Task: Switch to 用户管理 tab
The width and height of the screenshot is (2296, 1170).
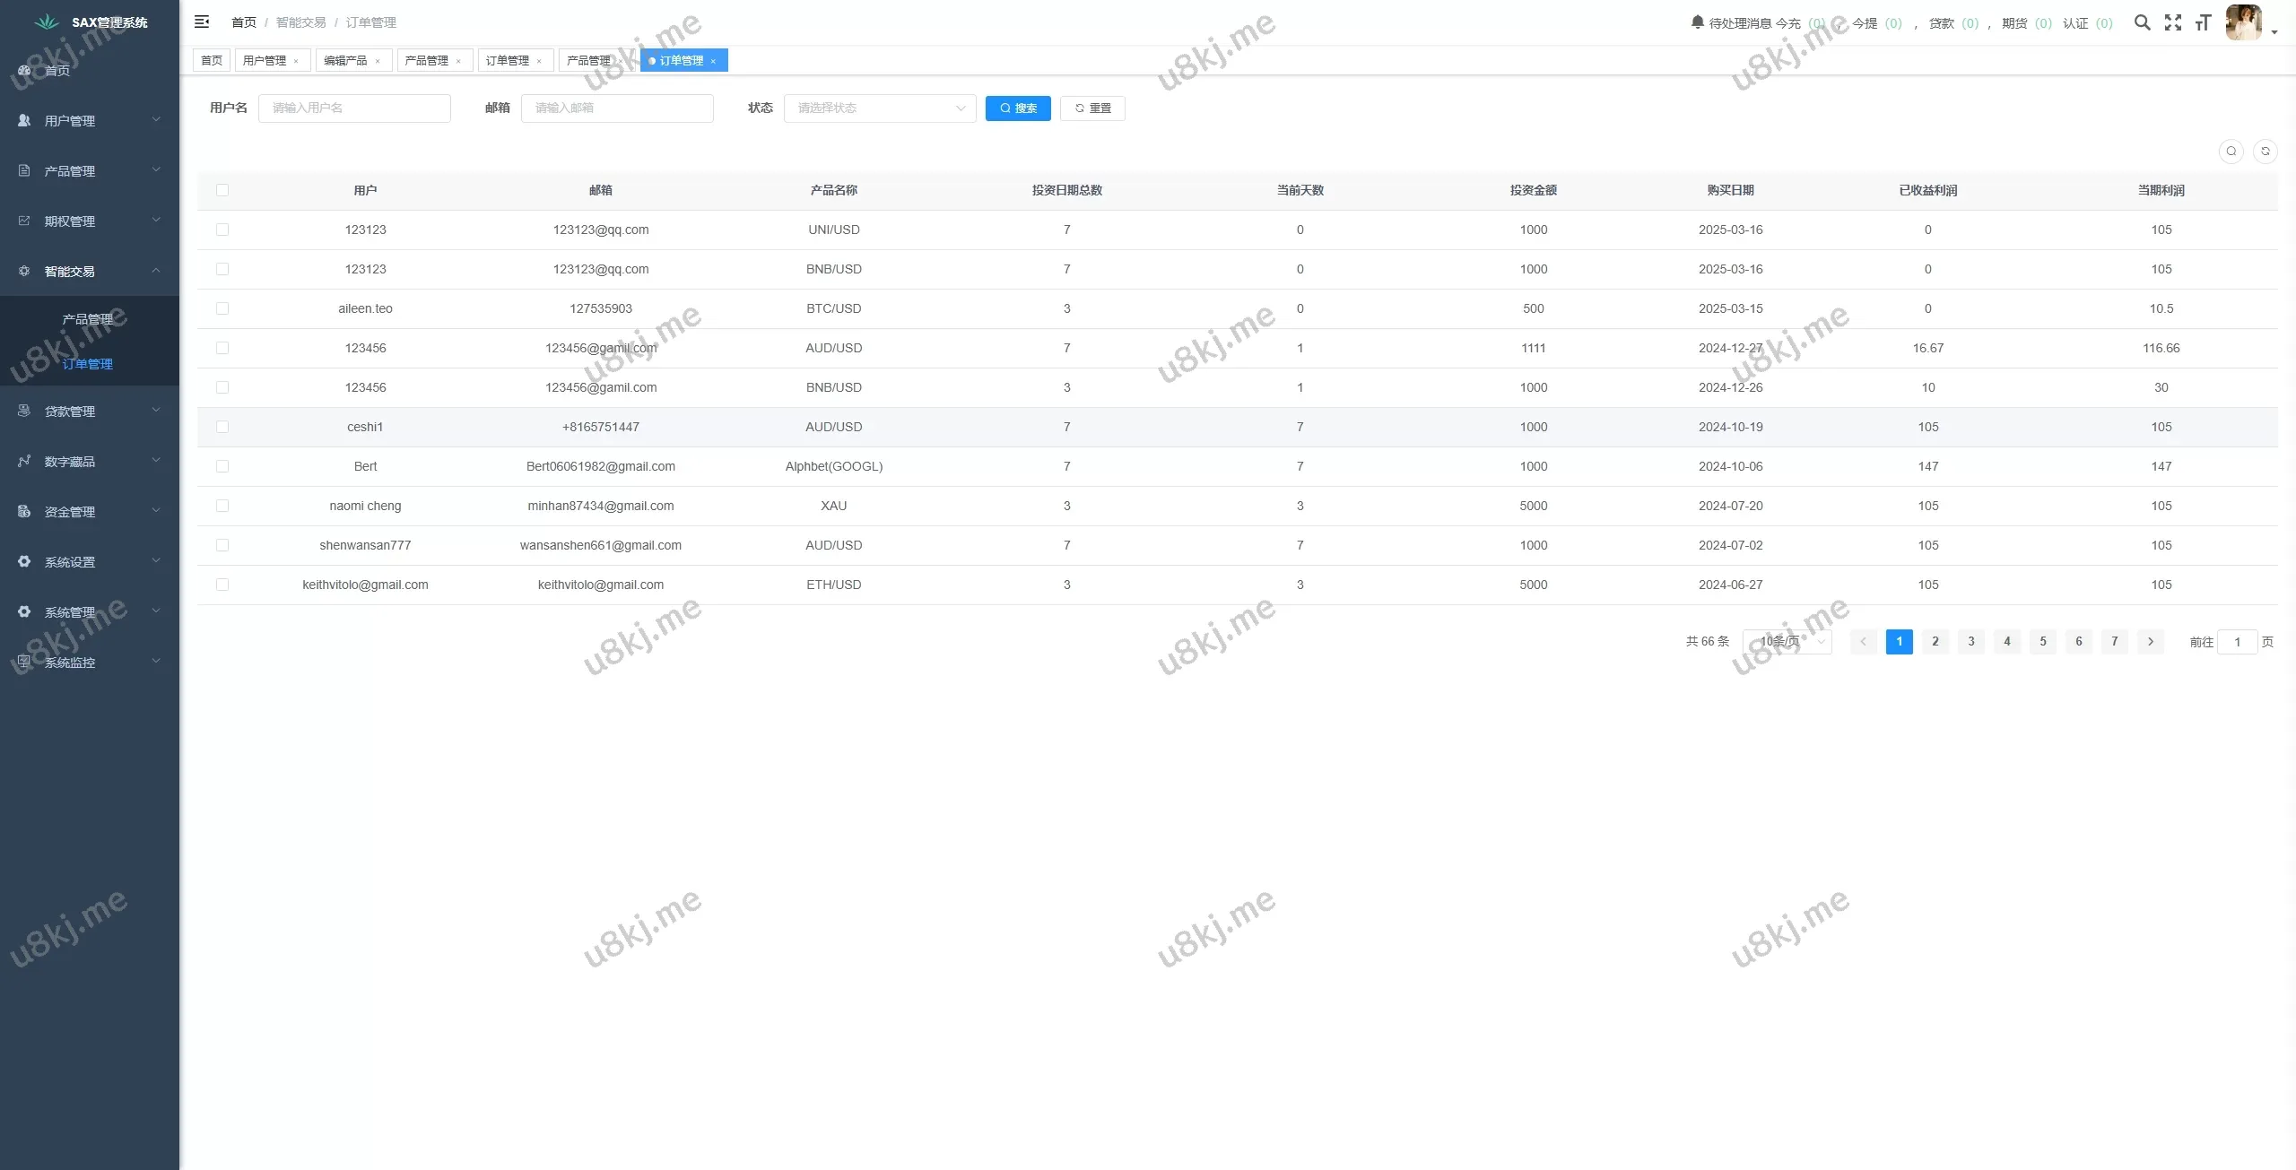Action: (265, 60)
